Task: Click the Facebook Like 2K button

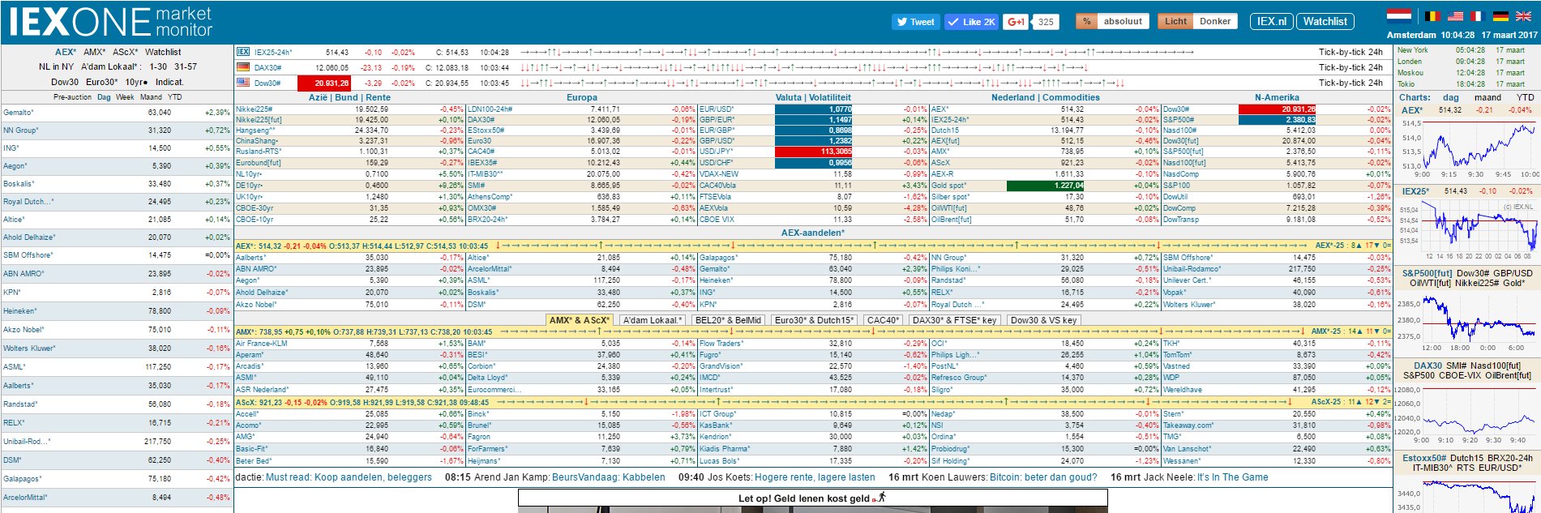Action: point(971,22)
